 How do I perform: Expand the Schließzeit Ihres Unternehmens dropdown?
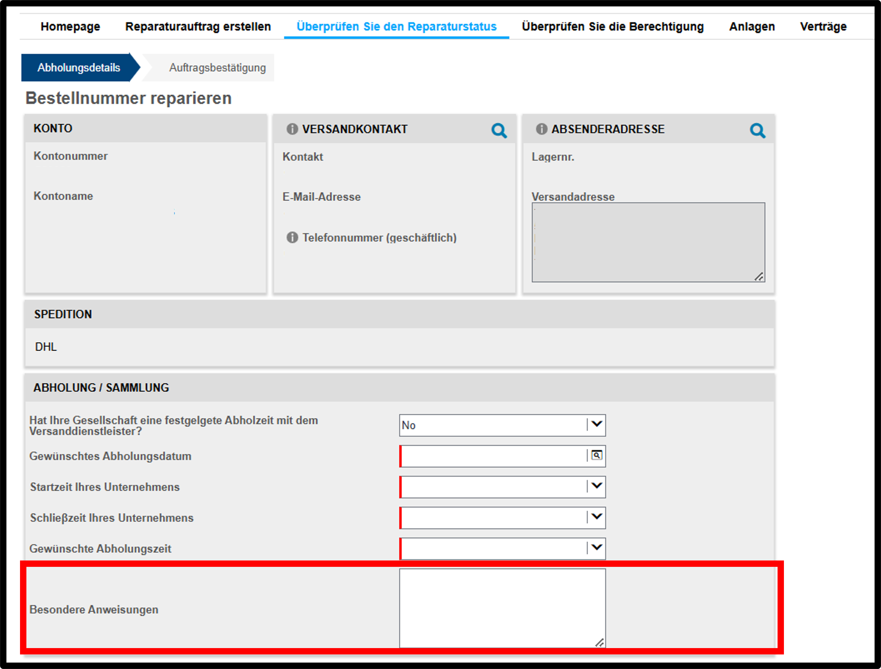pos(502,518)
